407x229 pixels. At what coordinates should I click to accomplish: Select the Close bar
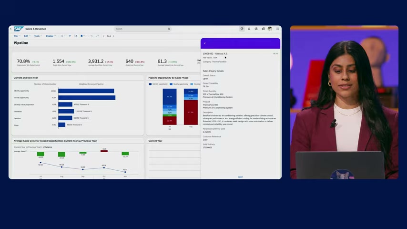(x=62, y=125)
